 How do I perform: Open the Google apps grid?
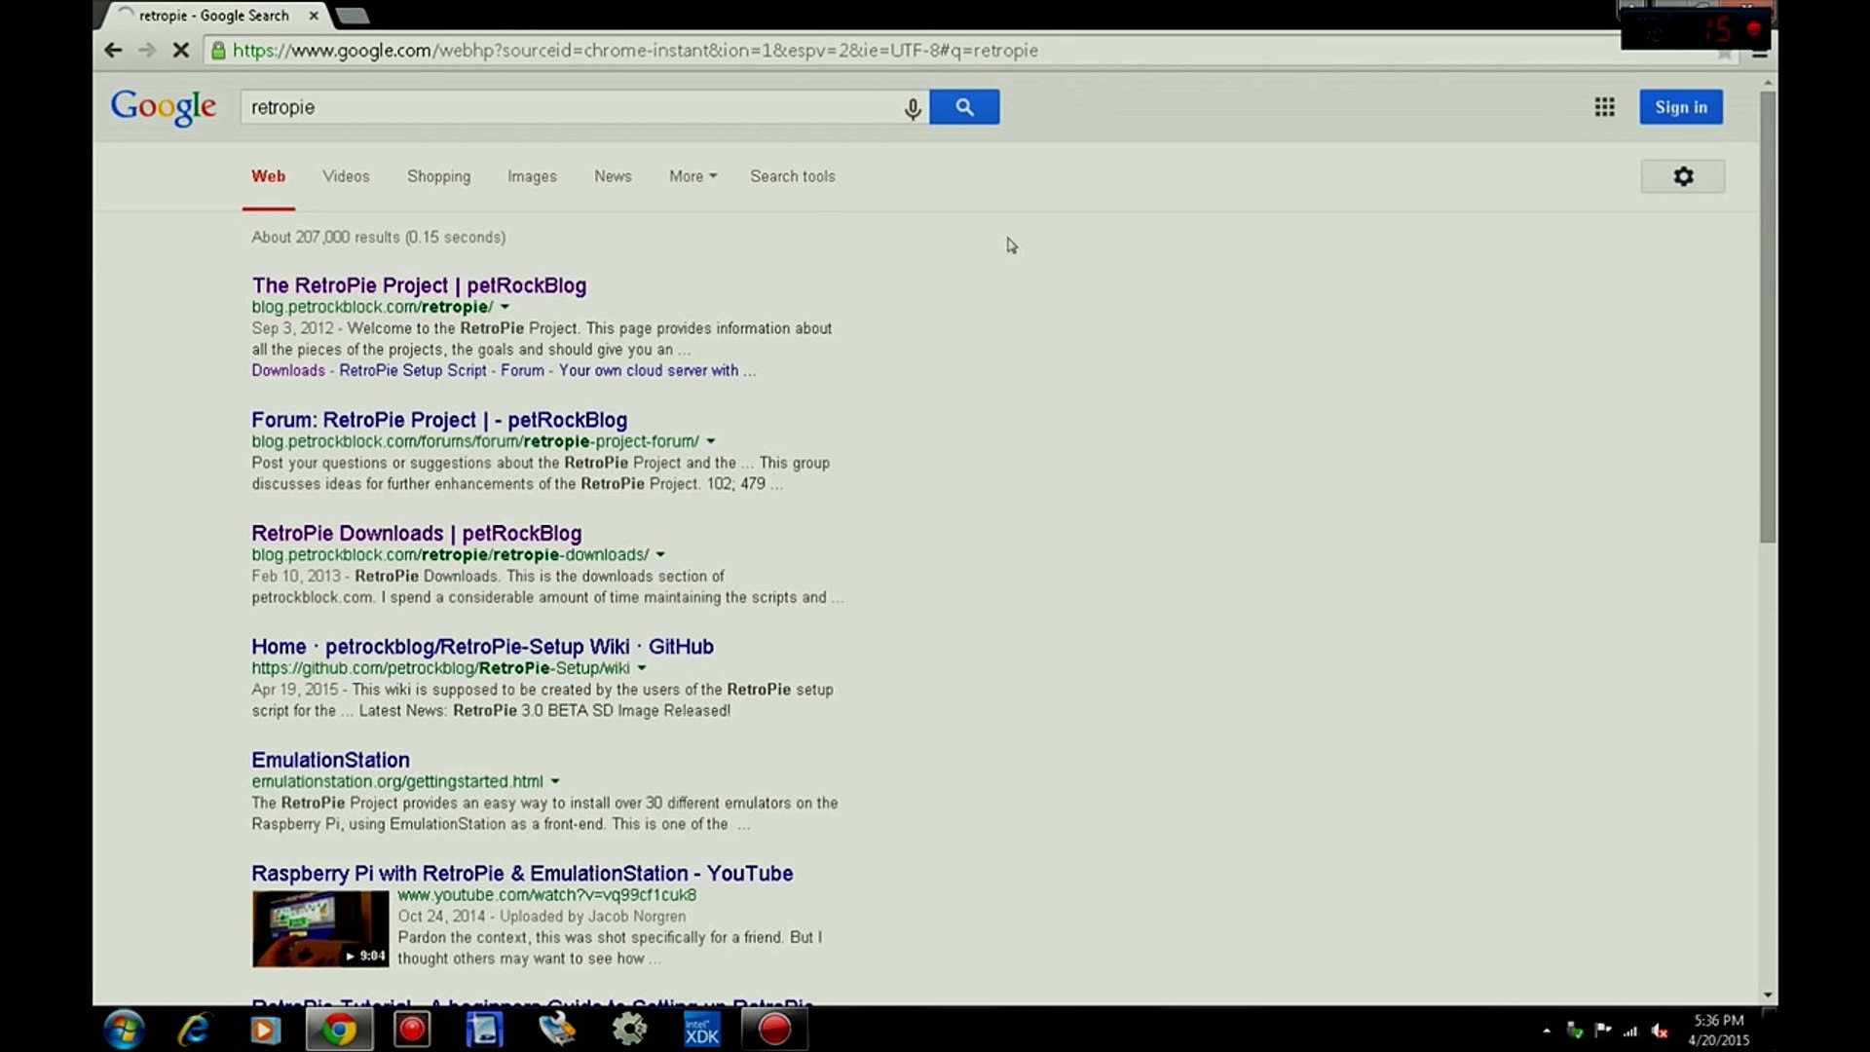[1604, 107]
